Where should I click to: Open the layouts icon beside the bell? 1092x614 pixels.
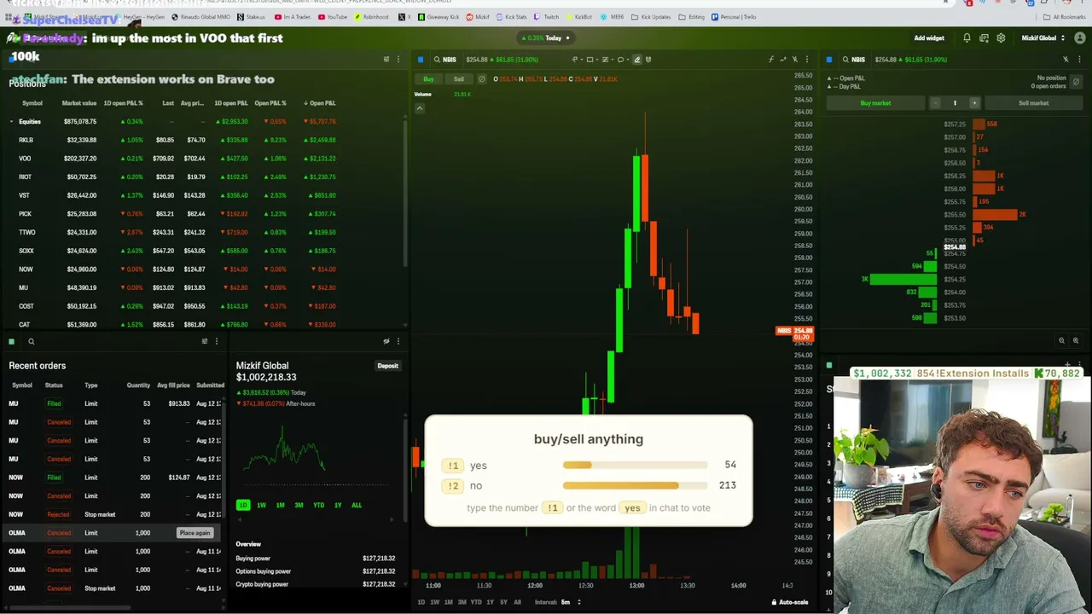[984, 38]
